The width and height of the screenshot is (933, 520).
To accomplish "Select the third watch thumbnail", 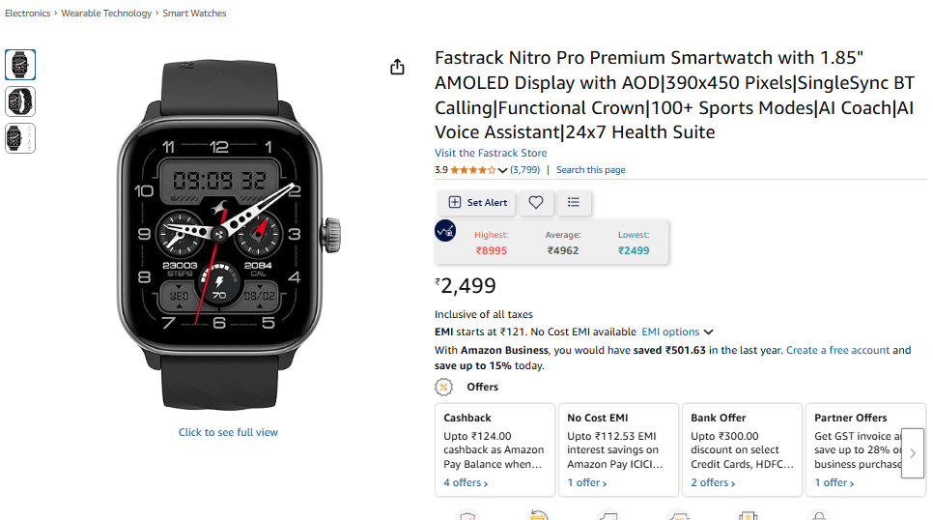I will [20, 138].
